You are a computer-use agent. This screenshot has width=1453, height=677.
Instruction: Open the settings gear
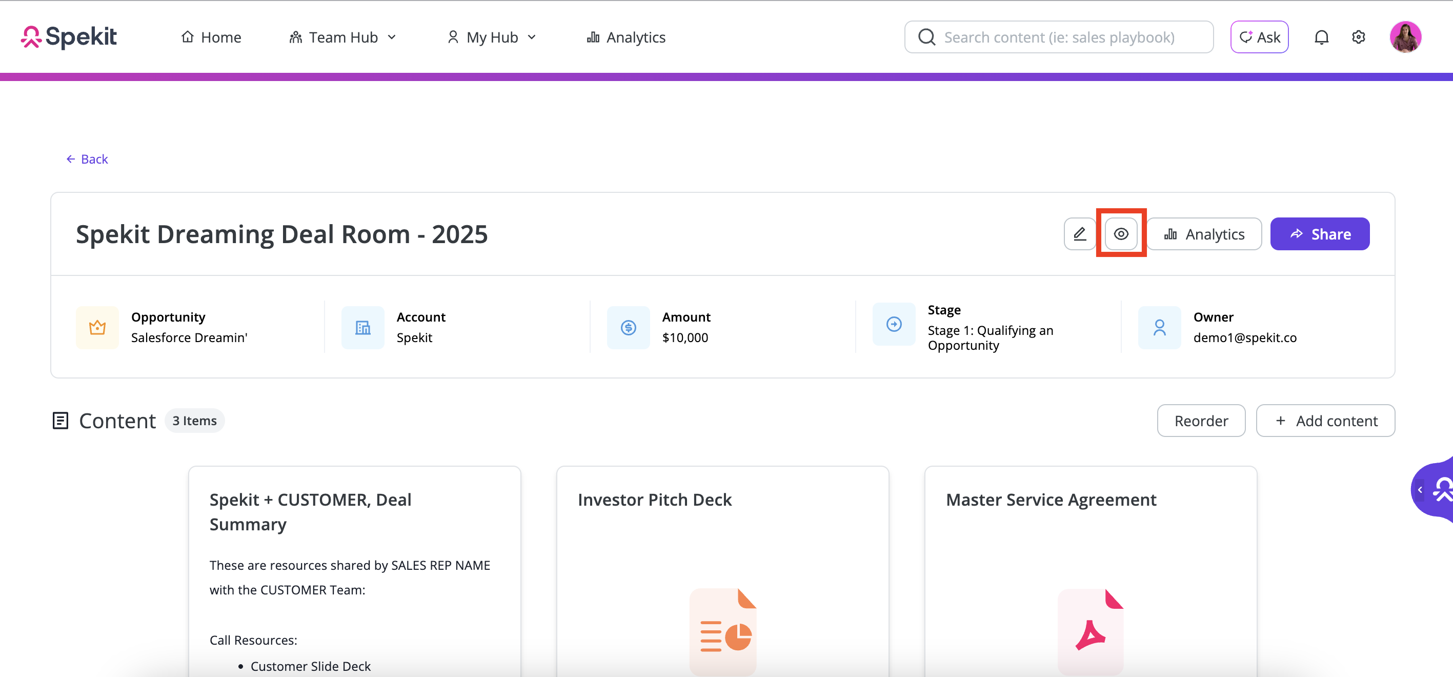pos(1359,37)
